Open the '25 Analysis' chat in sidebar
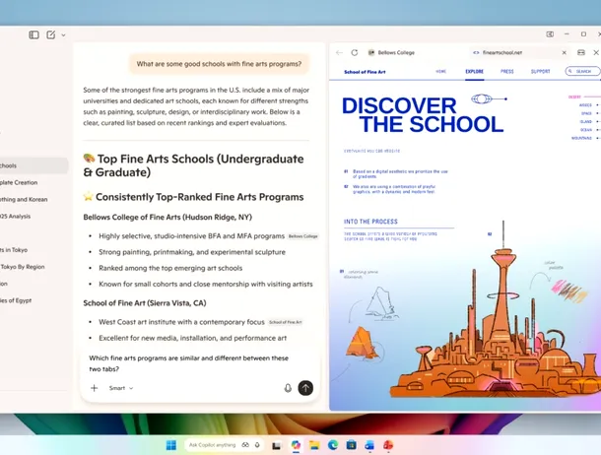The width and height of the screenshot is (601, 455). pos(16,217)
